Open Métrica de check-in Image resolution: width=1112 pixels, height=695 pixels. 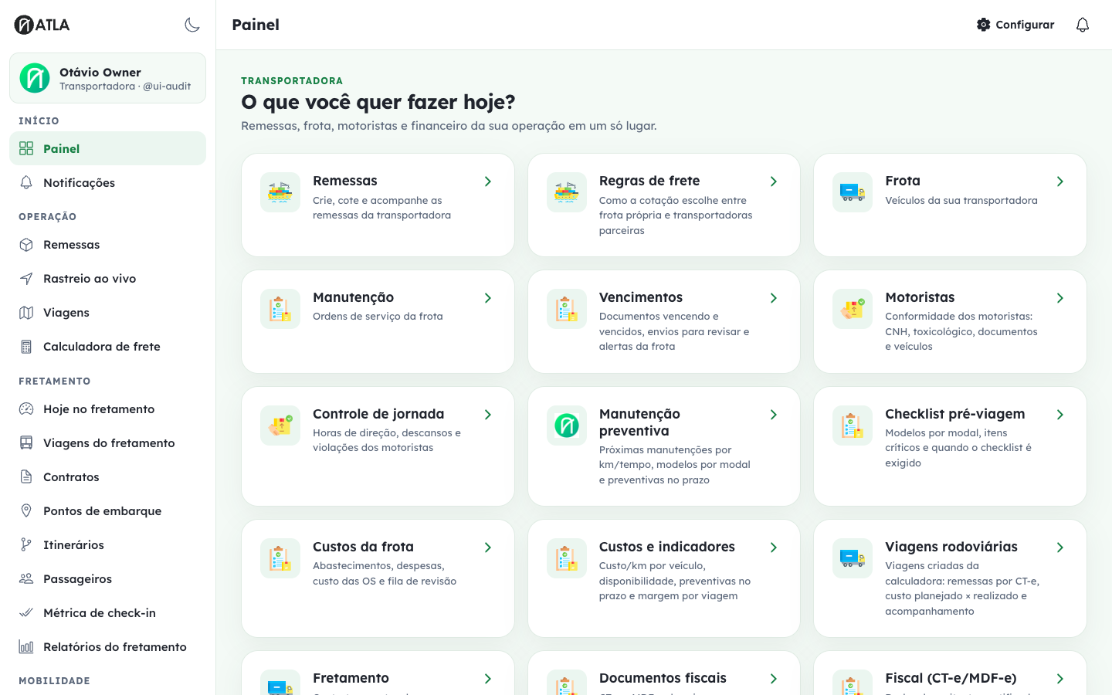tap(107, 613)
